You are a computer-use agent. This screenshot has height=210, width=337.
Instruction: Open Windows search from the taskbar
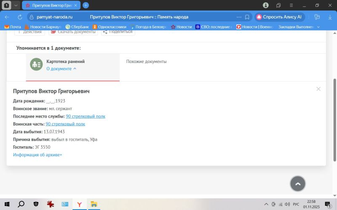click(21, 204)
